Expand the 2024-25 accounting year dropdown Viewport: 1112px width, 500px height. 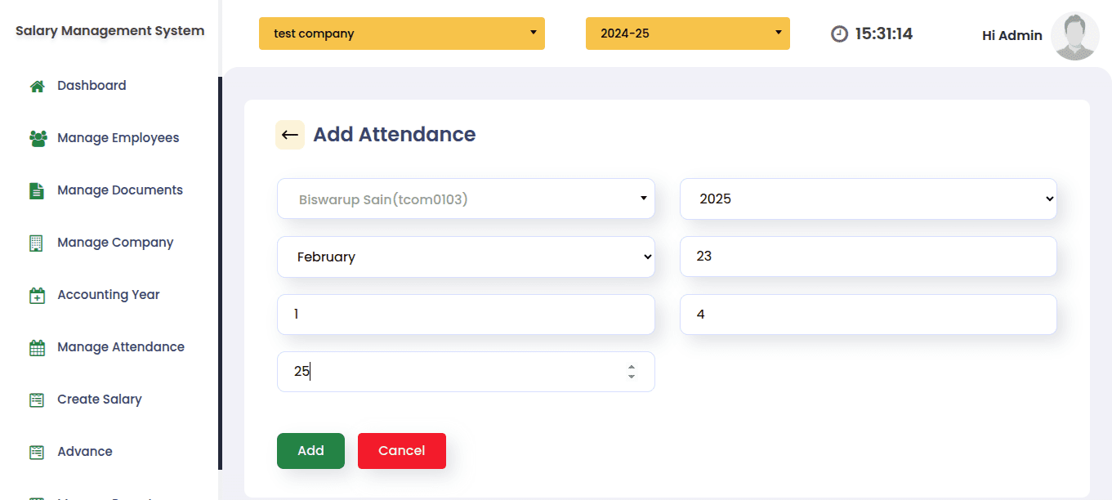687,33
